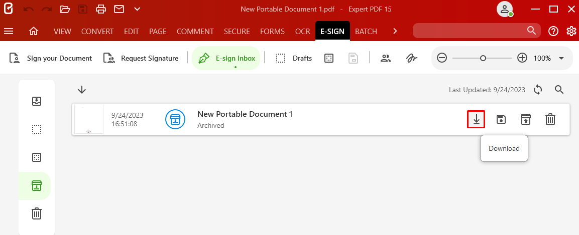Click the Undo arrow icon
Image resolution: width=579 pixels, height=235 pixels.
coord(29,9)
